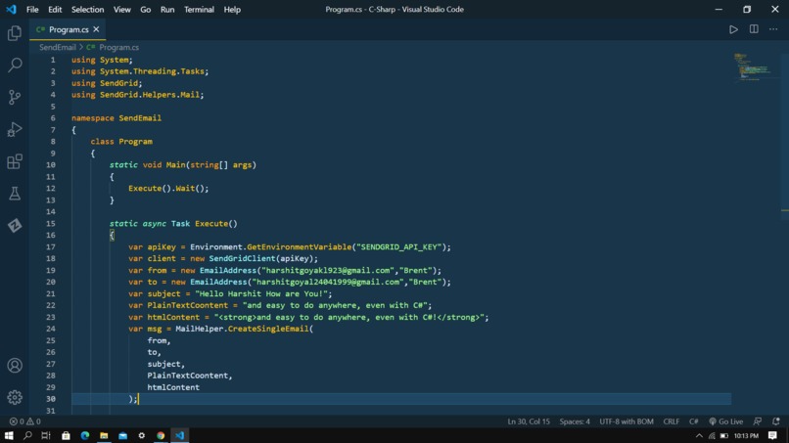Open Settings gear in taskbar
The width and height of the screenshot is (789, 443).
[141, 435]
